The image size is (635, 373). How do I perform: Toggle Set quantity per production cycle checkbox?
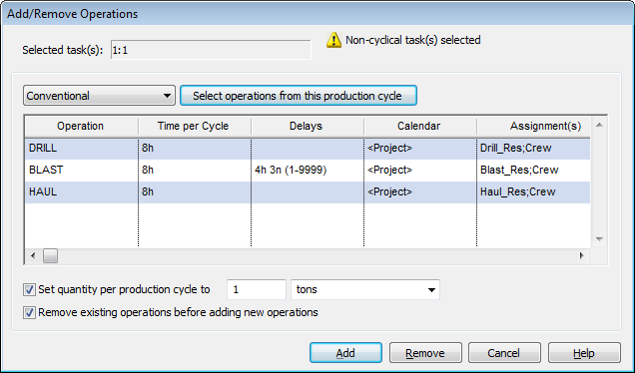coord(29,289)
